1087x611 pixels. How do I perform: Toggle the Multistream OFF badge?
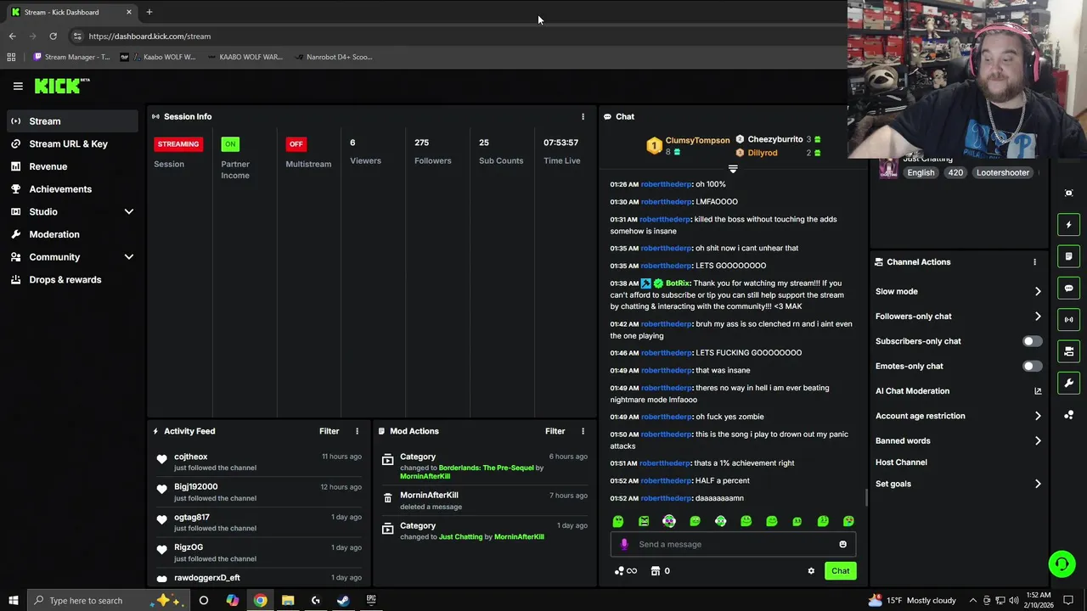tap(296, 144)
